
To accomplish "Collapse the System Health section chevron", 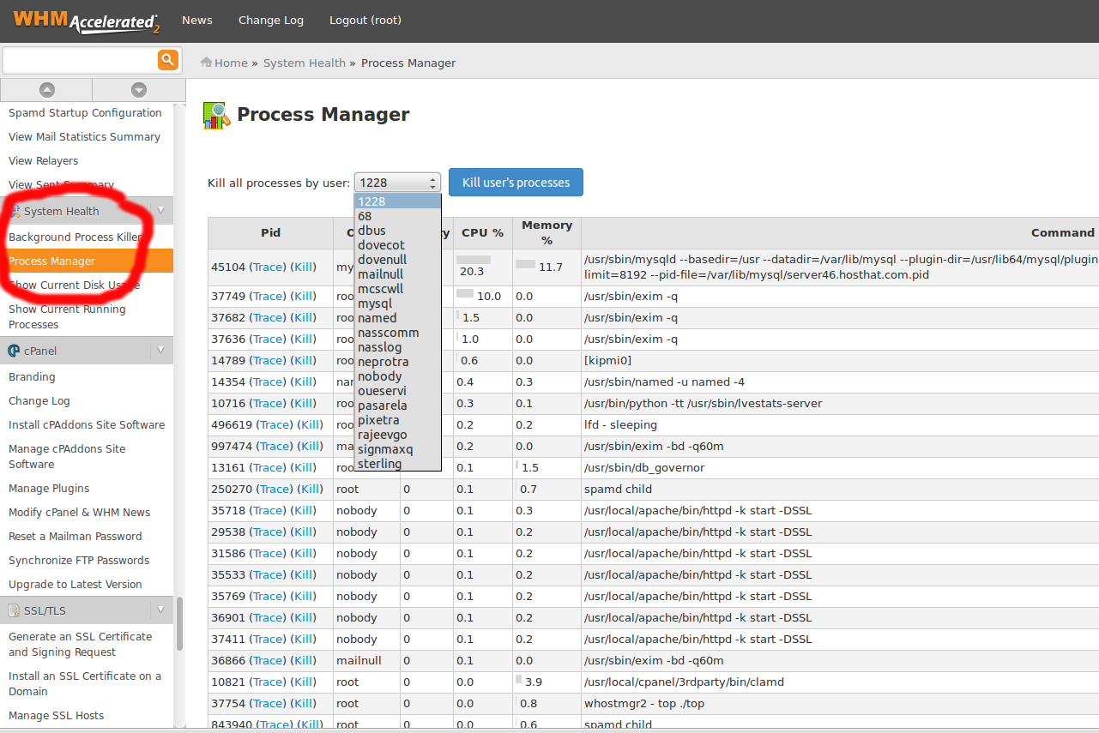I will tap(160, 210).
